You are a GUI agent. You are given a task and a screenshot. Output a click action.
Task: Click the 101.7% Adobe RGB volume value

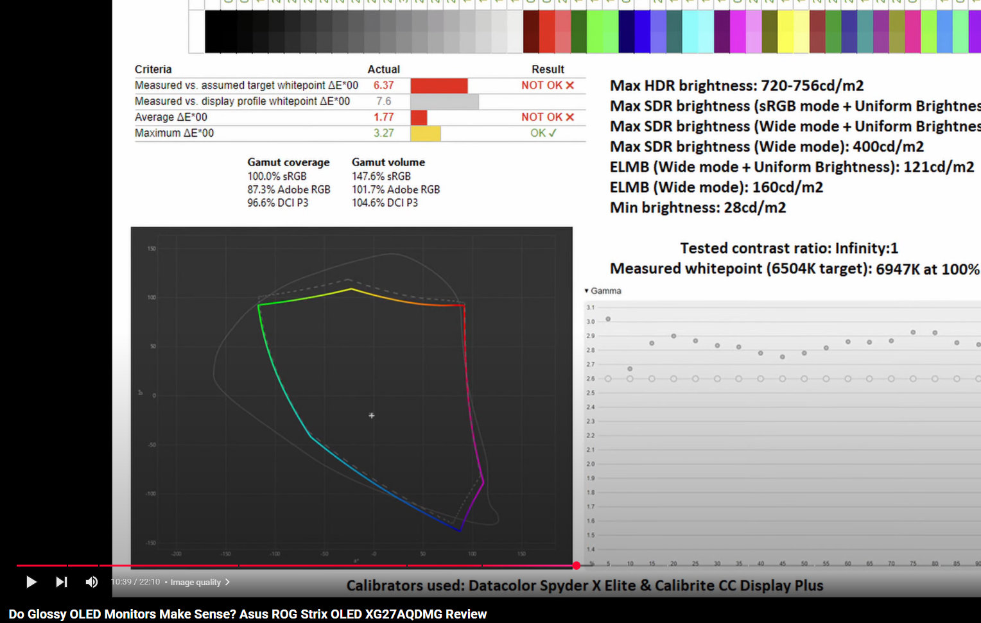tap(396, 190)
